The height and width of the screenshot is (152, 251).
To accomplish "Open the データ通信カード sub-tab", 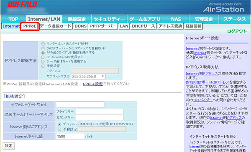I will click(55, 26).
